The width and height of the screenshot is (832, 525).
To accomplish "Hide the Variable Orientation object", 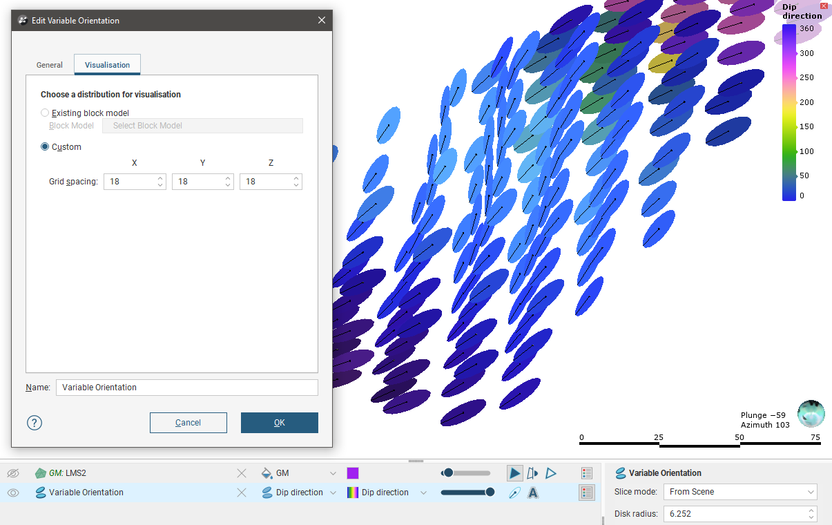I will [x=12, y=493].
